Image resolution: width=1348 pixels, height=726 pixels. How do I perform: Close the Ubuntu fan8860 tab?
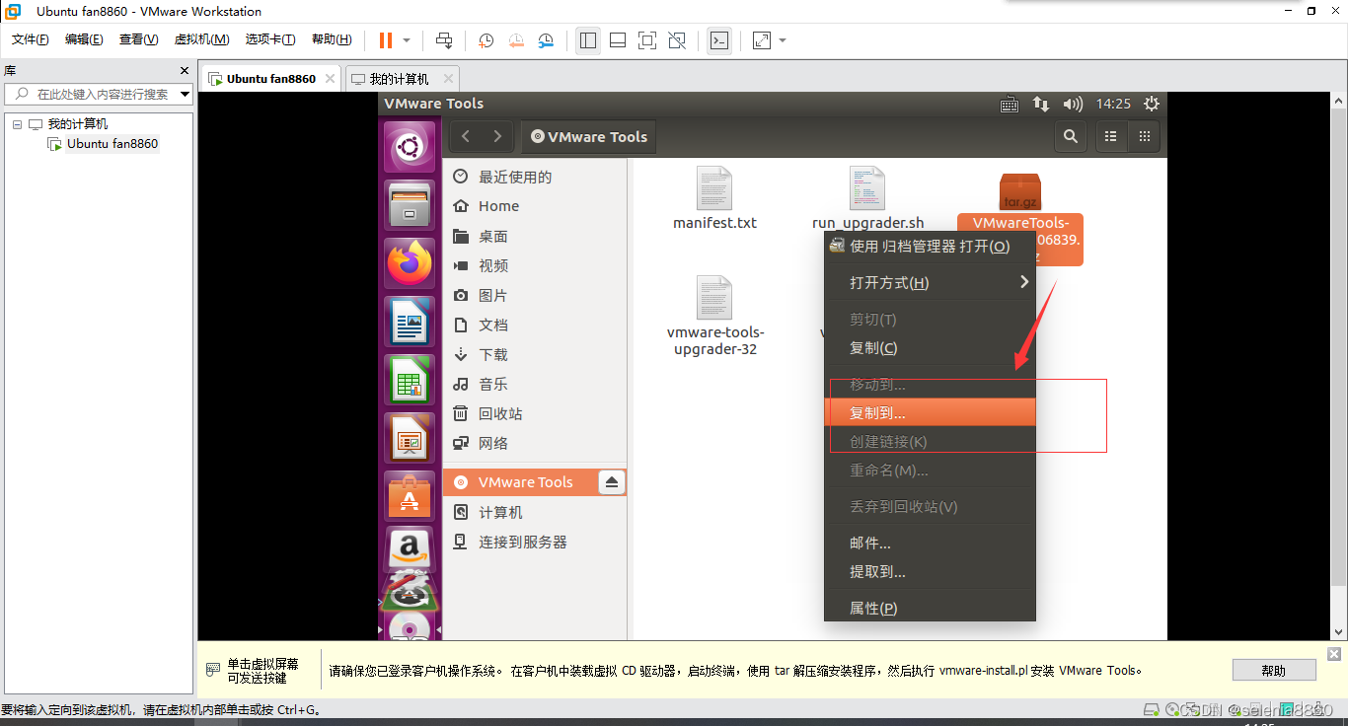click(x=331, y=79)
